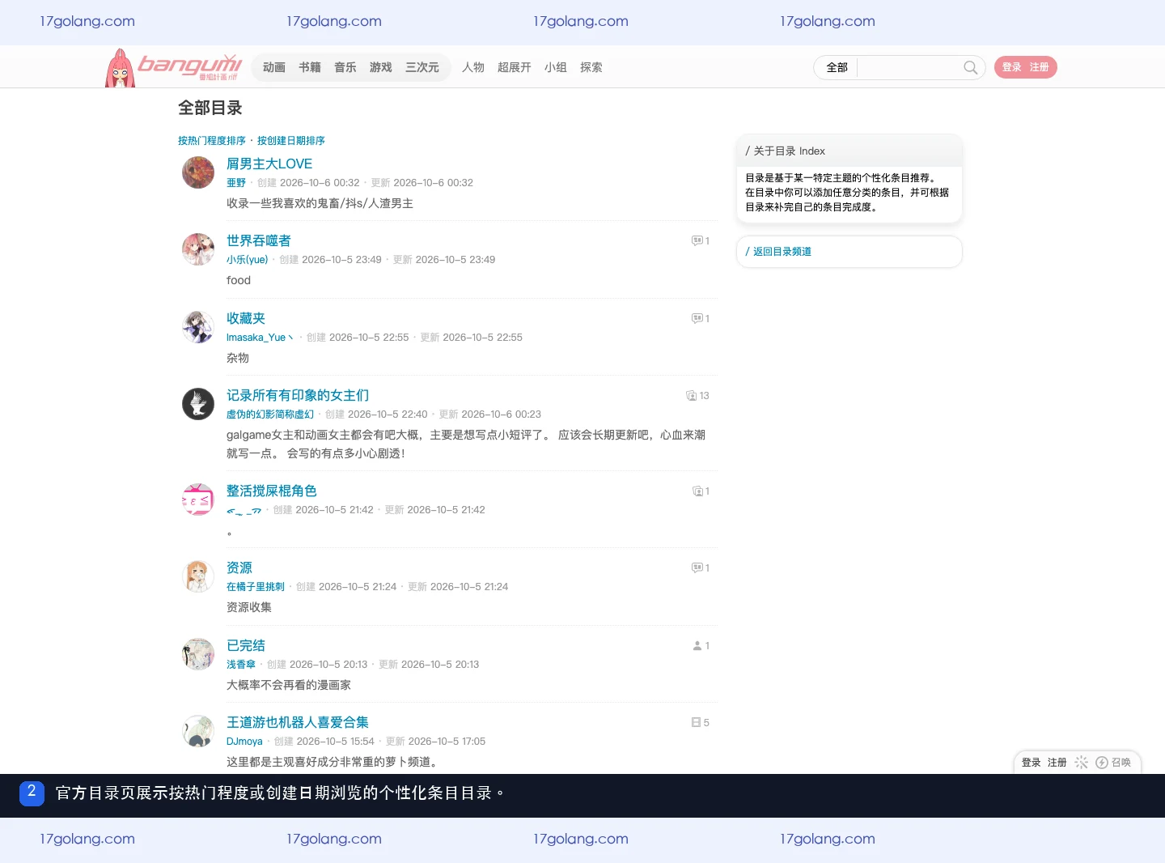The width and height of the screenshot is (1165, 863).
Task: Click avatar next to 资源
Action: pos(198,576)
